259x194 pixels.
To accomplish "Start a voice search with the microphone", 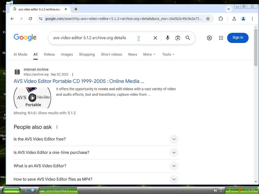I will click(x=167, y=38).
